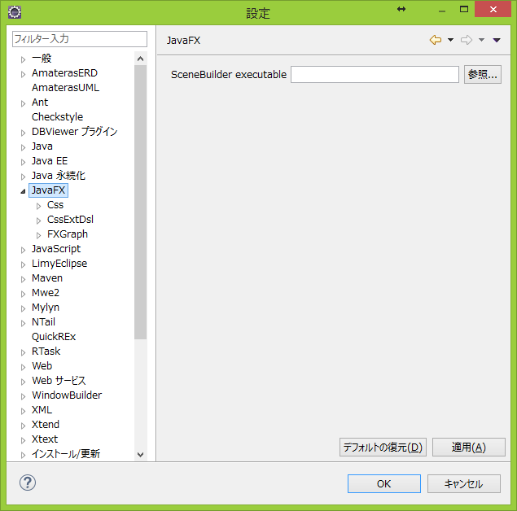Expand the Java tree node
Image resolution: width=517 pixels, height=511 pixels.
tap(23, 147)
